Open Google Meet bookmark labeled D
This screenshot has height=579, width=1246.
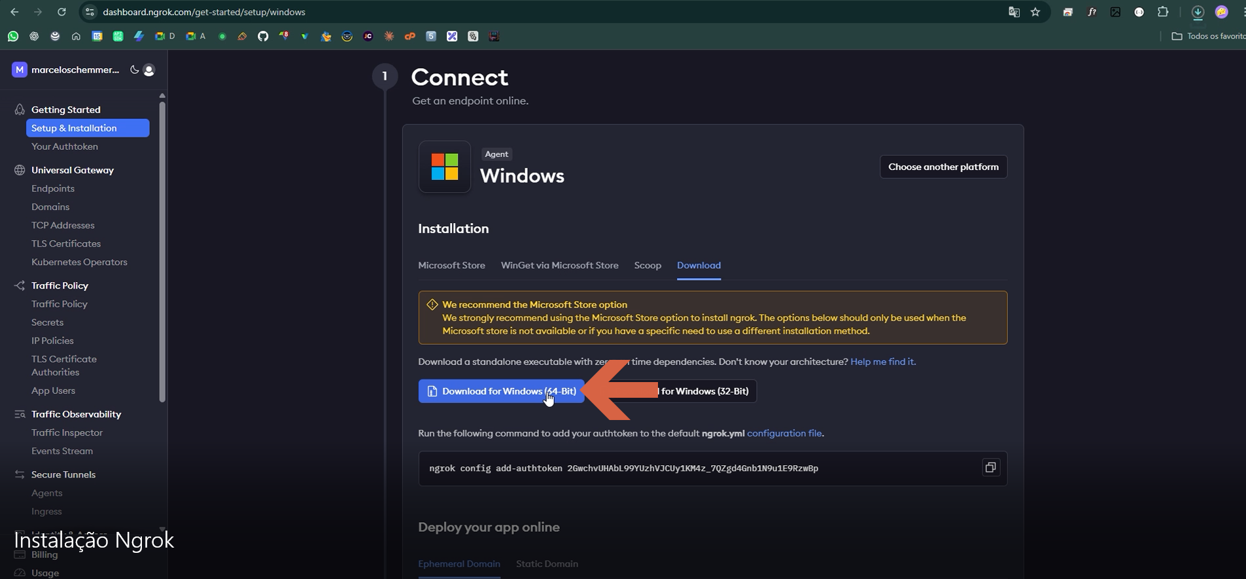(x=165, y=37)
